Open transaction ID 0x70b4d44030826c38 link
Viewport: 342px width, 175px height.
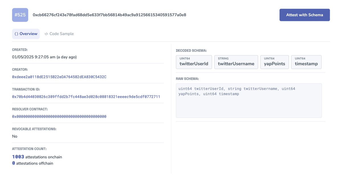tap(86, 97)
